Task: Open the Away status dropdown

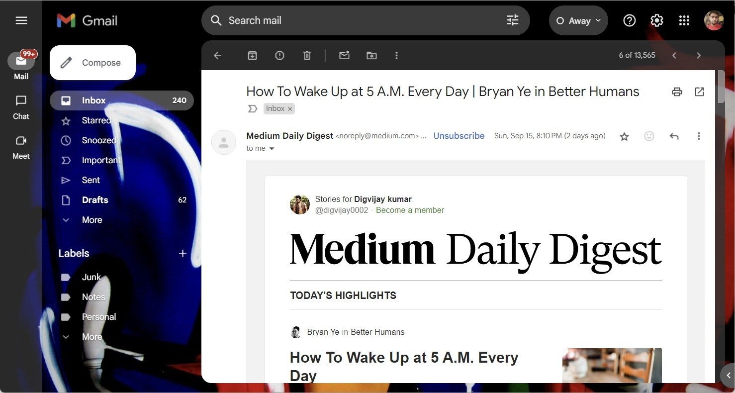Action: [x=578, y=20]
